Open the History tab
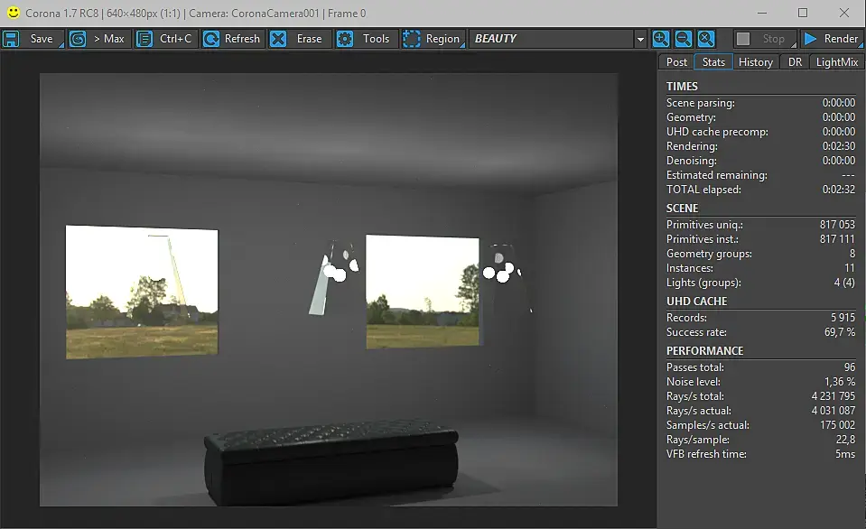866x529 pixels. pos(756,62)
